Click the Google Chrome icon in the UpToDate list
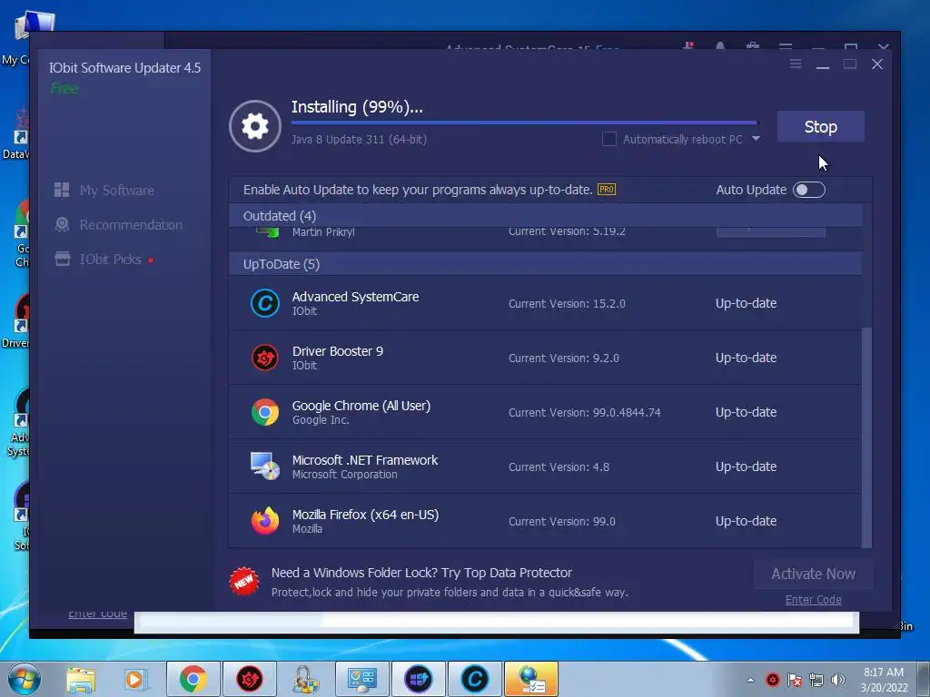Viewport: 930px width, 697px height. 265,413
